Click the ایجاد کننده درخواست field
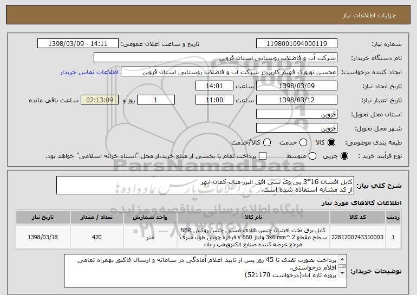The width and height of the screenshot is (417, 295). (x=229, y=72)
